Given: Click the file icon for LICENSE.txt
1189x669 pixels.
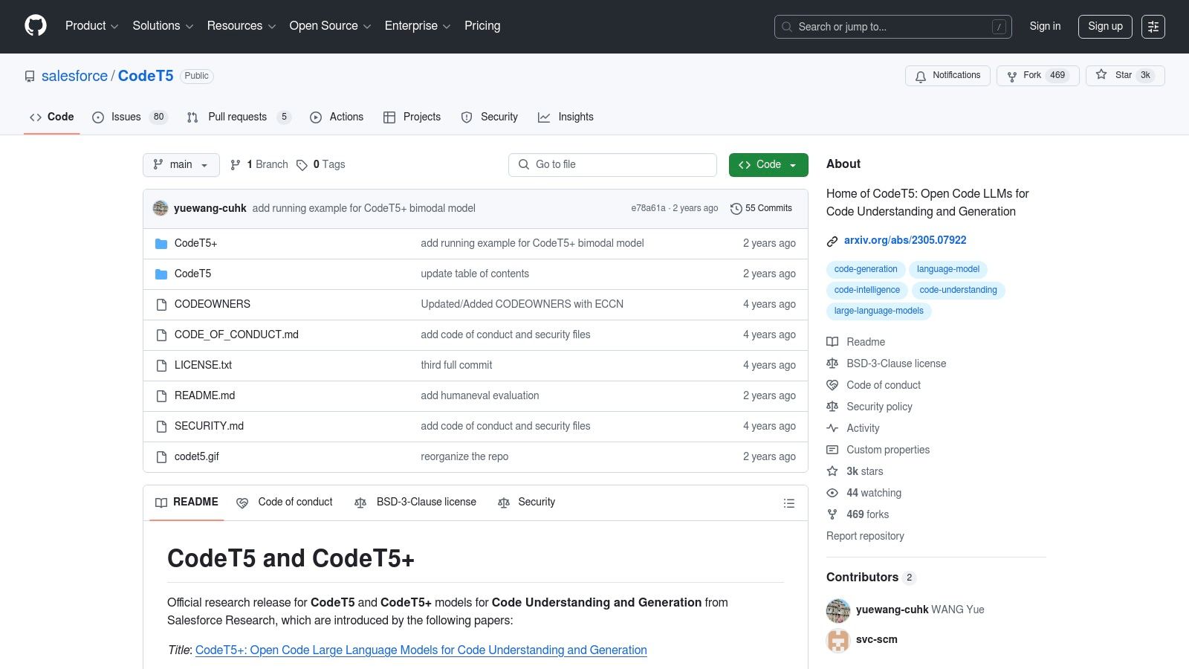Looking at the screenshot, I should click(x=161, y=366).
